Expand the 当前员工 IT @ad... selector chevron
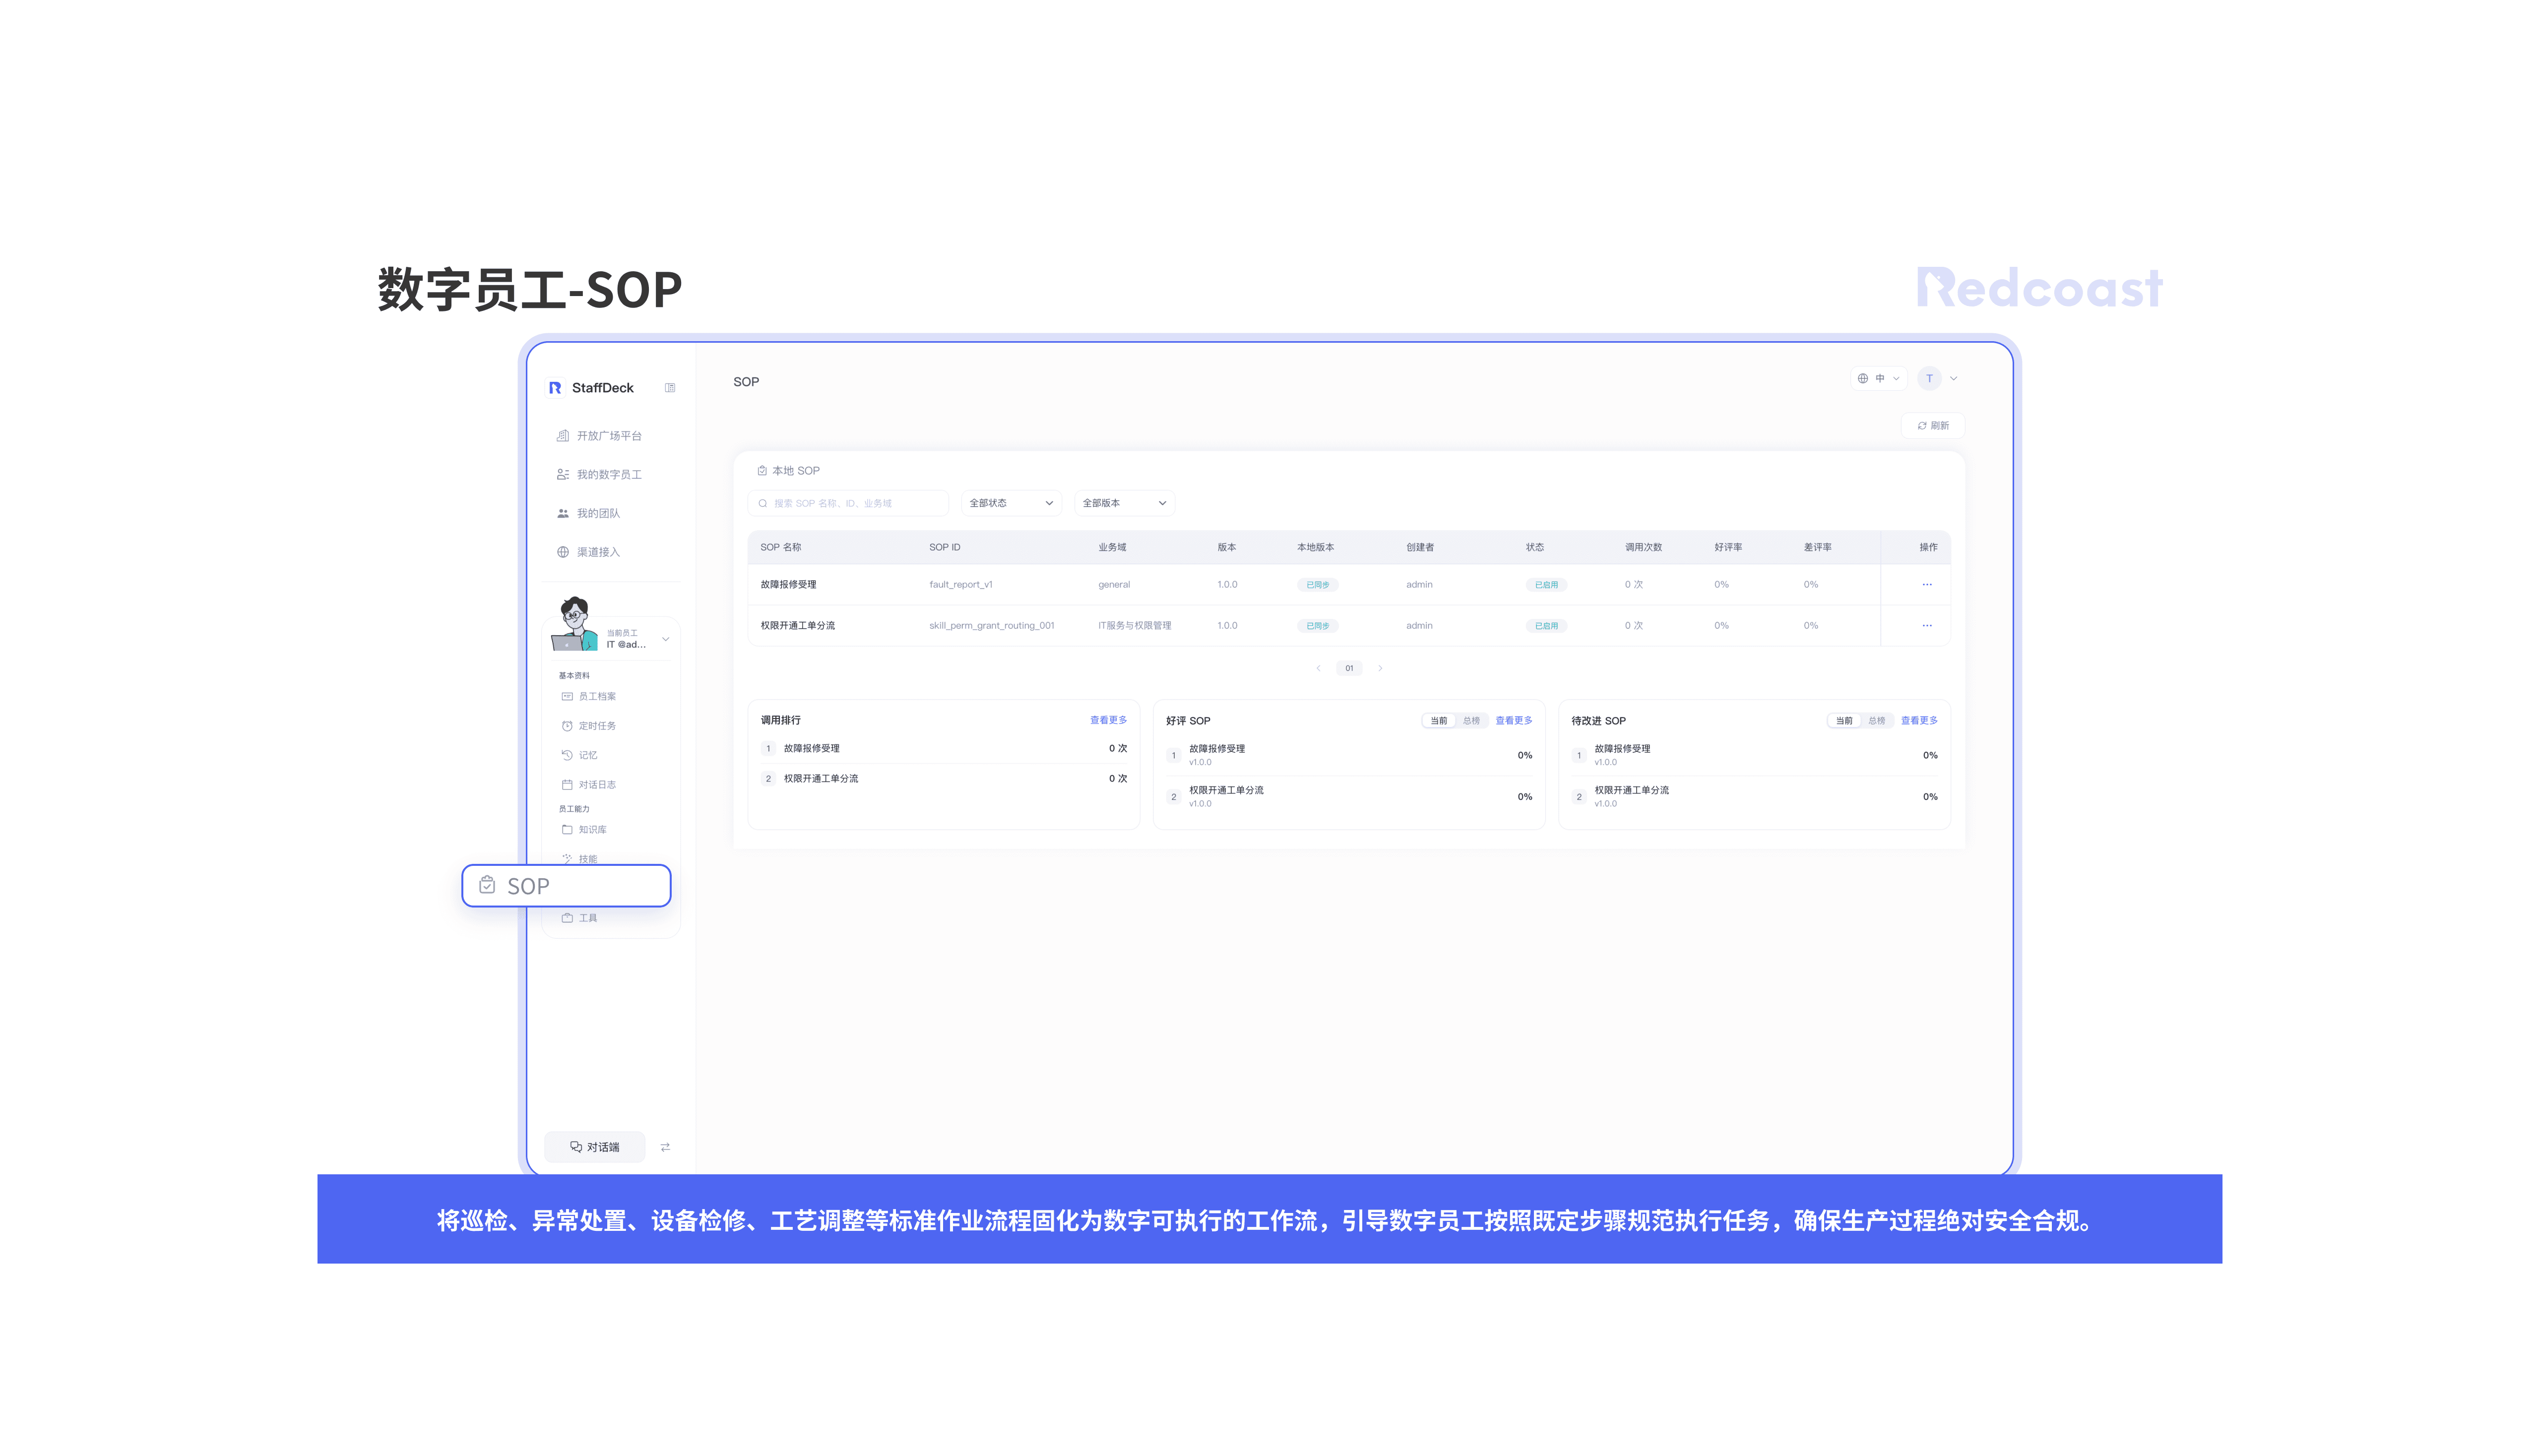The image size is (2540, 1456). pos(666,639)
